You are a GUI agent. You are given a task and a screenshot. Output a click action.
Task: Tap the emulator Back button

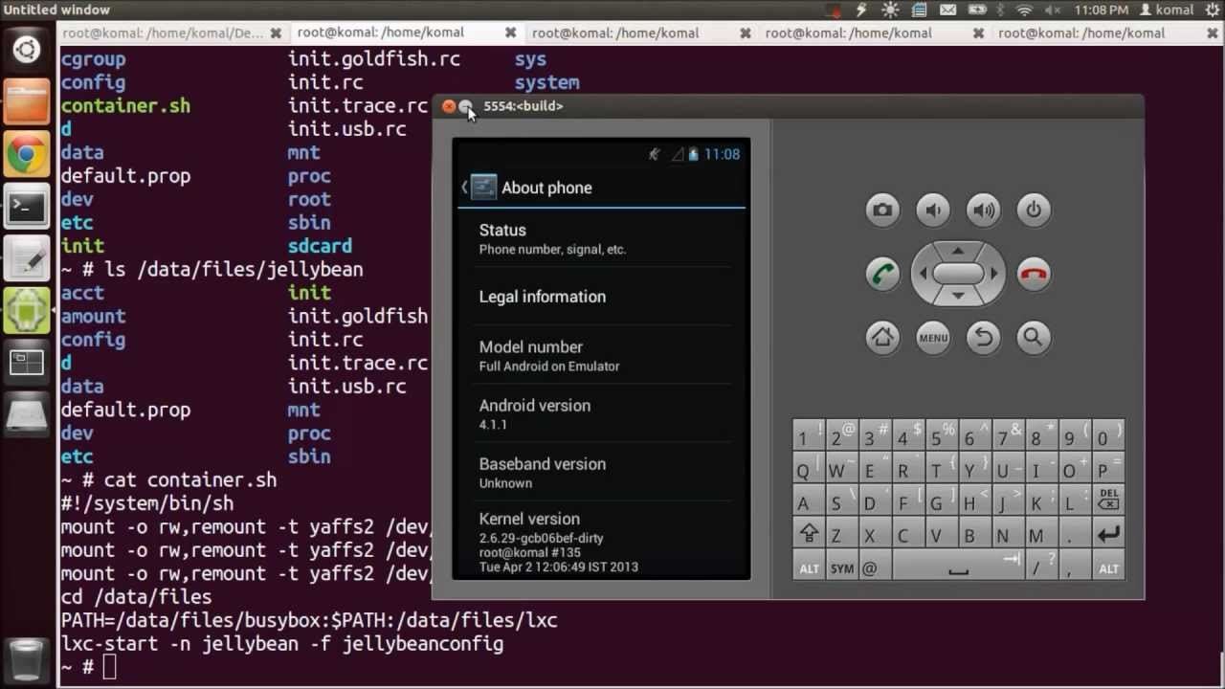coord(984,337)
